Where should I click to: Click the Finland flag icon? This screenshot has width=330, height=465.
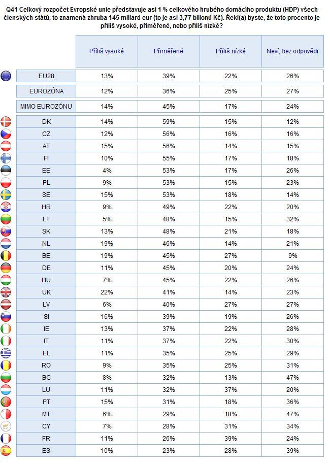coord(6,158)
